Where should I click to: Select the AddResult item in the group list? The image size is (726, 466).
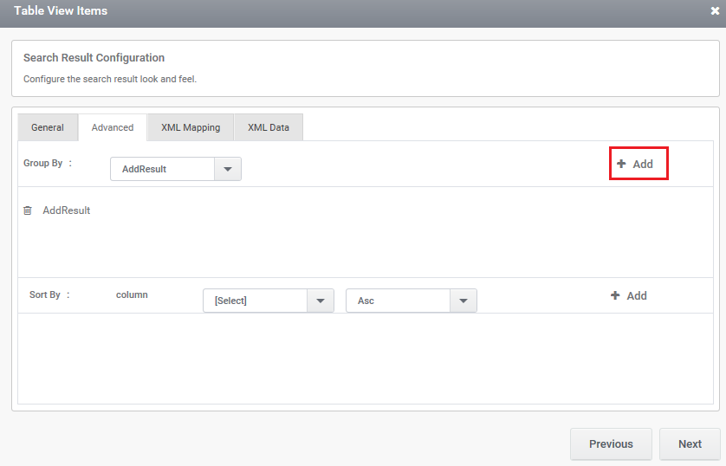[x=67, y=210]
